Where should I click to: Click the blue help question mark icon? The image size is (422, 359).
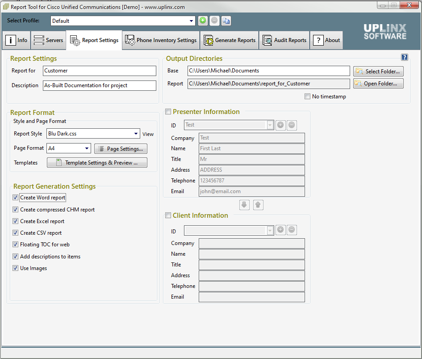pos(404,57)
